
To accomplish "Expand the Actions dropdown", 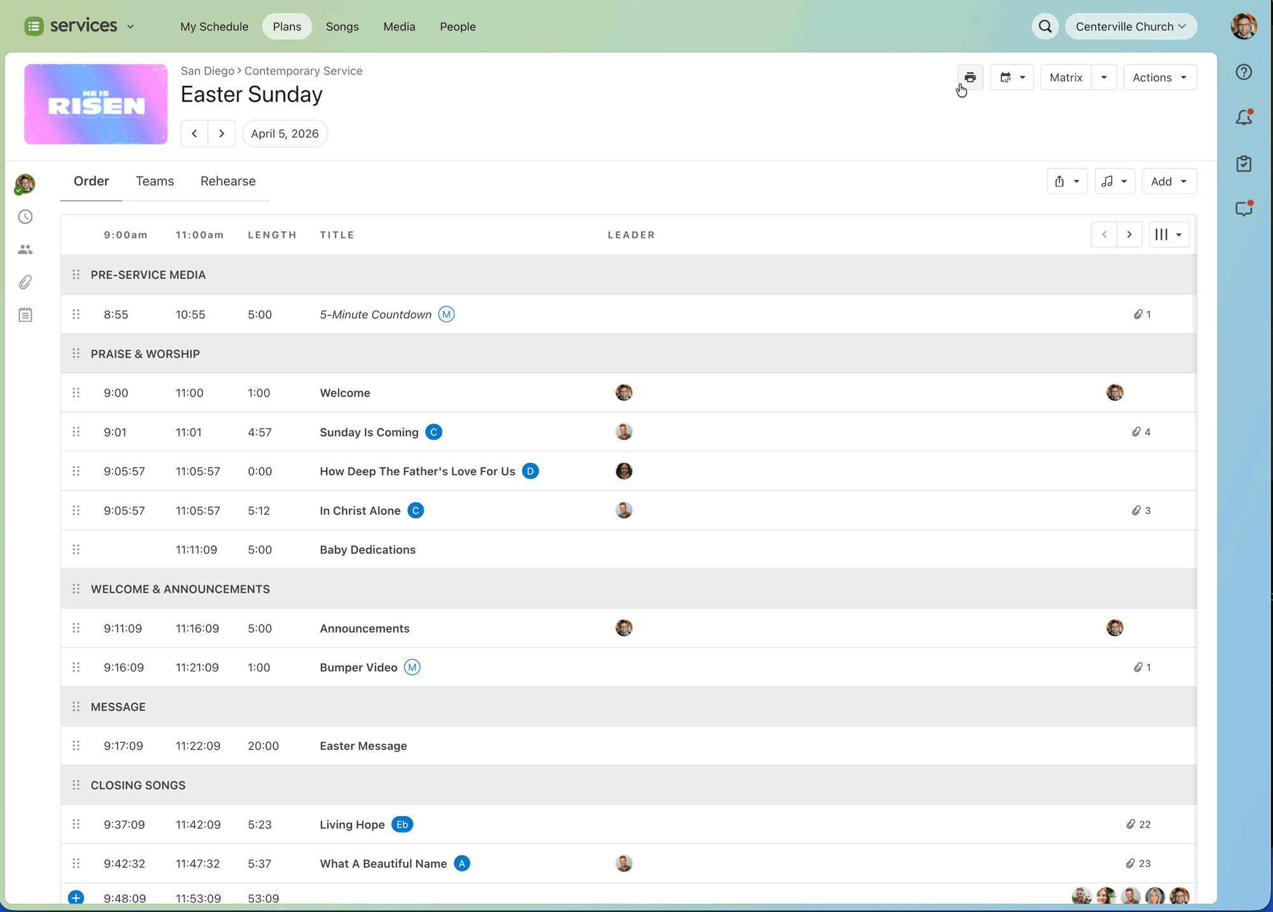I will tap(1160, 77).
